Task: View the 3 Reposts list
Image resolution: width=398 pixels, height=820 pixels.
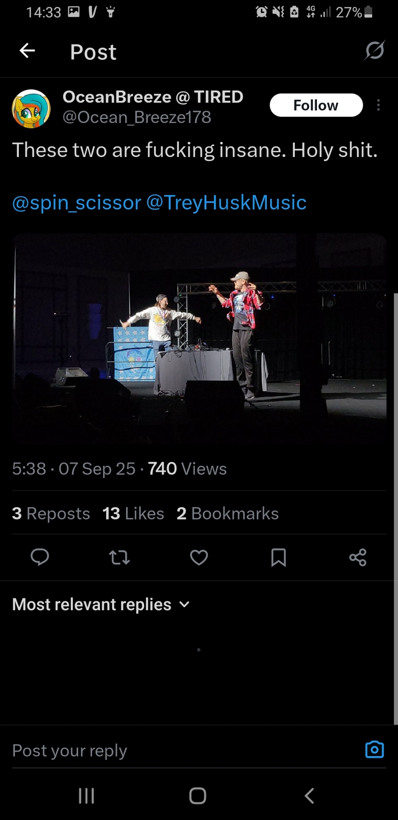Action: coord(51,514)
